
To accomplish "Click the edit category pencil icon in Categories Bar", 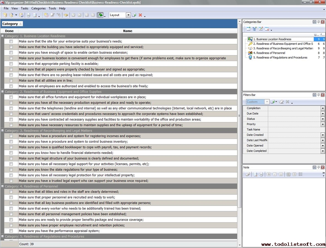I will point(261,29).
